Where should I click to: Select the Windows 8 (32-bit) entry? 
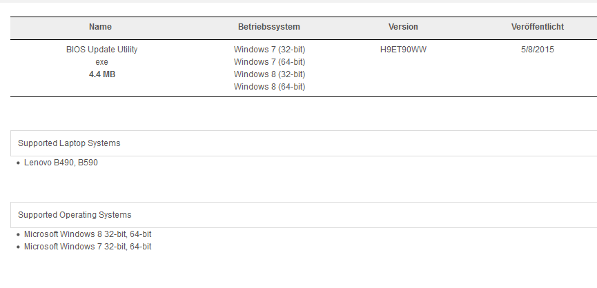coord(269,74)
